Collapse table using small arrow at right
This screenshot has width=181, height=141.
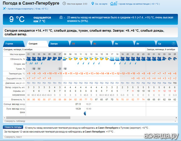click(x=175, y=121)
